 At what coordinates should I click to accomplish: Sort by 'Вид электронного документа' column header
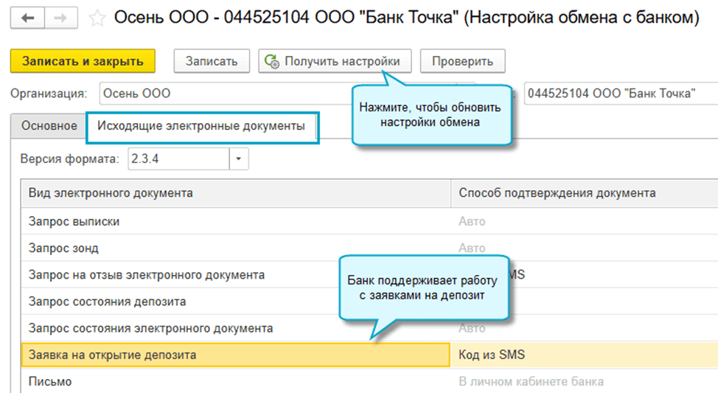pyautogui.click(x=236, y=193)
